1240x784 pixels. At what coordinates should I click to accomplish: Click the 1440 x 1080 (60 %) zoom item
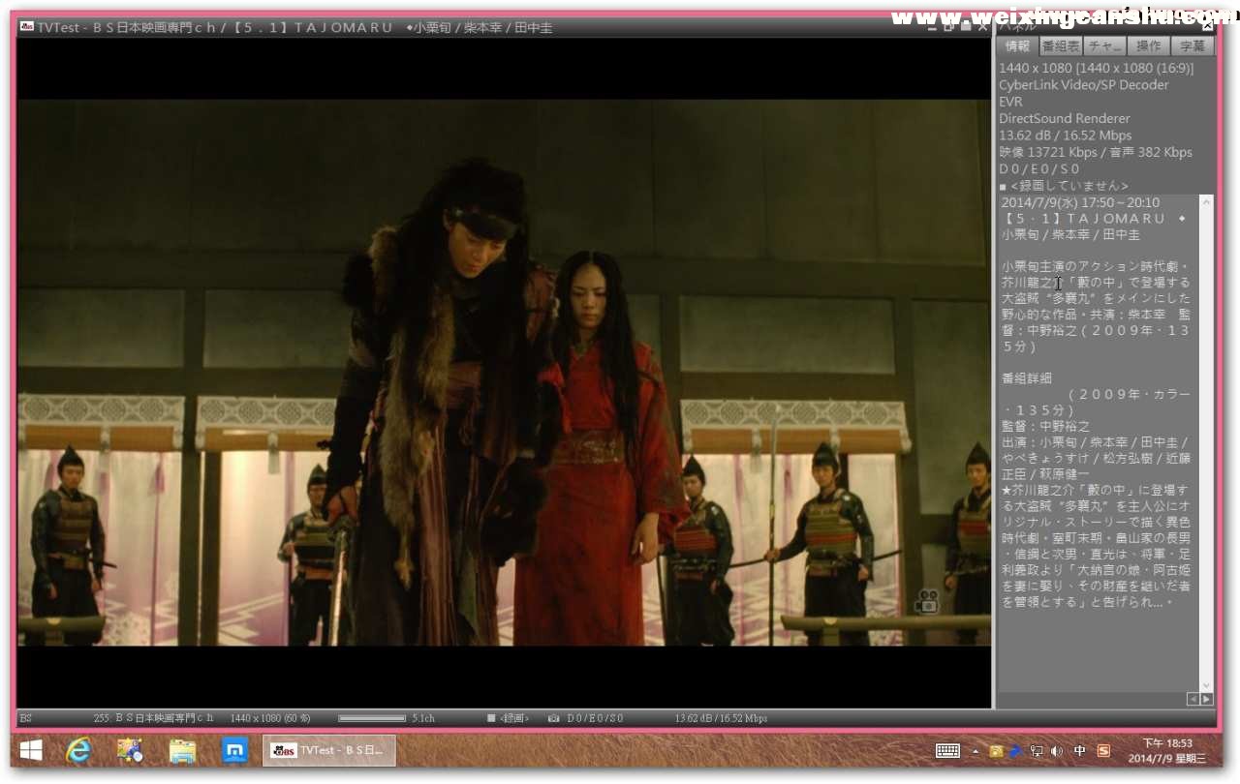point(270,718)
